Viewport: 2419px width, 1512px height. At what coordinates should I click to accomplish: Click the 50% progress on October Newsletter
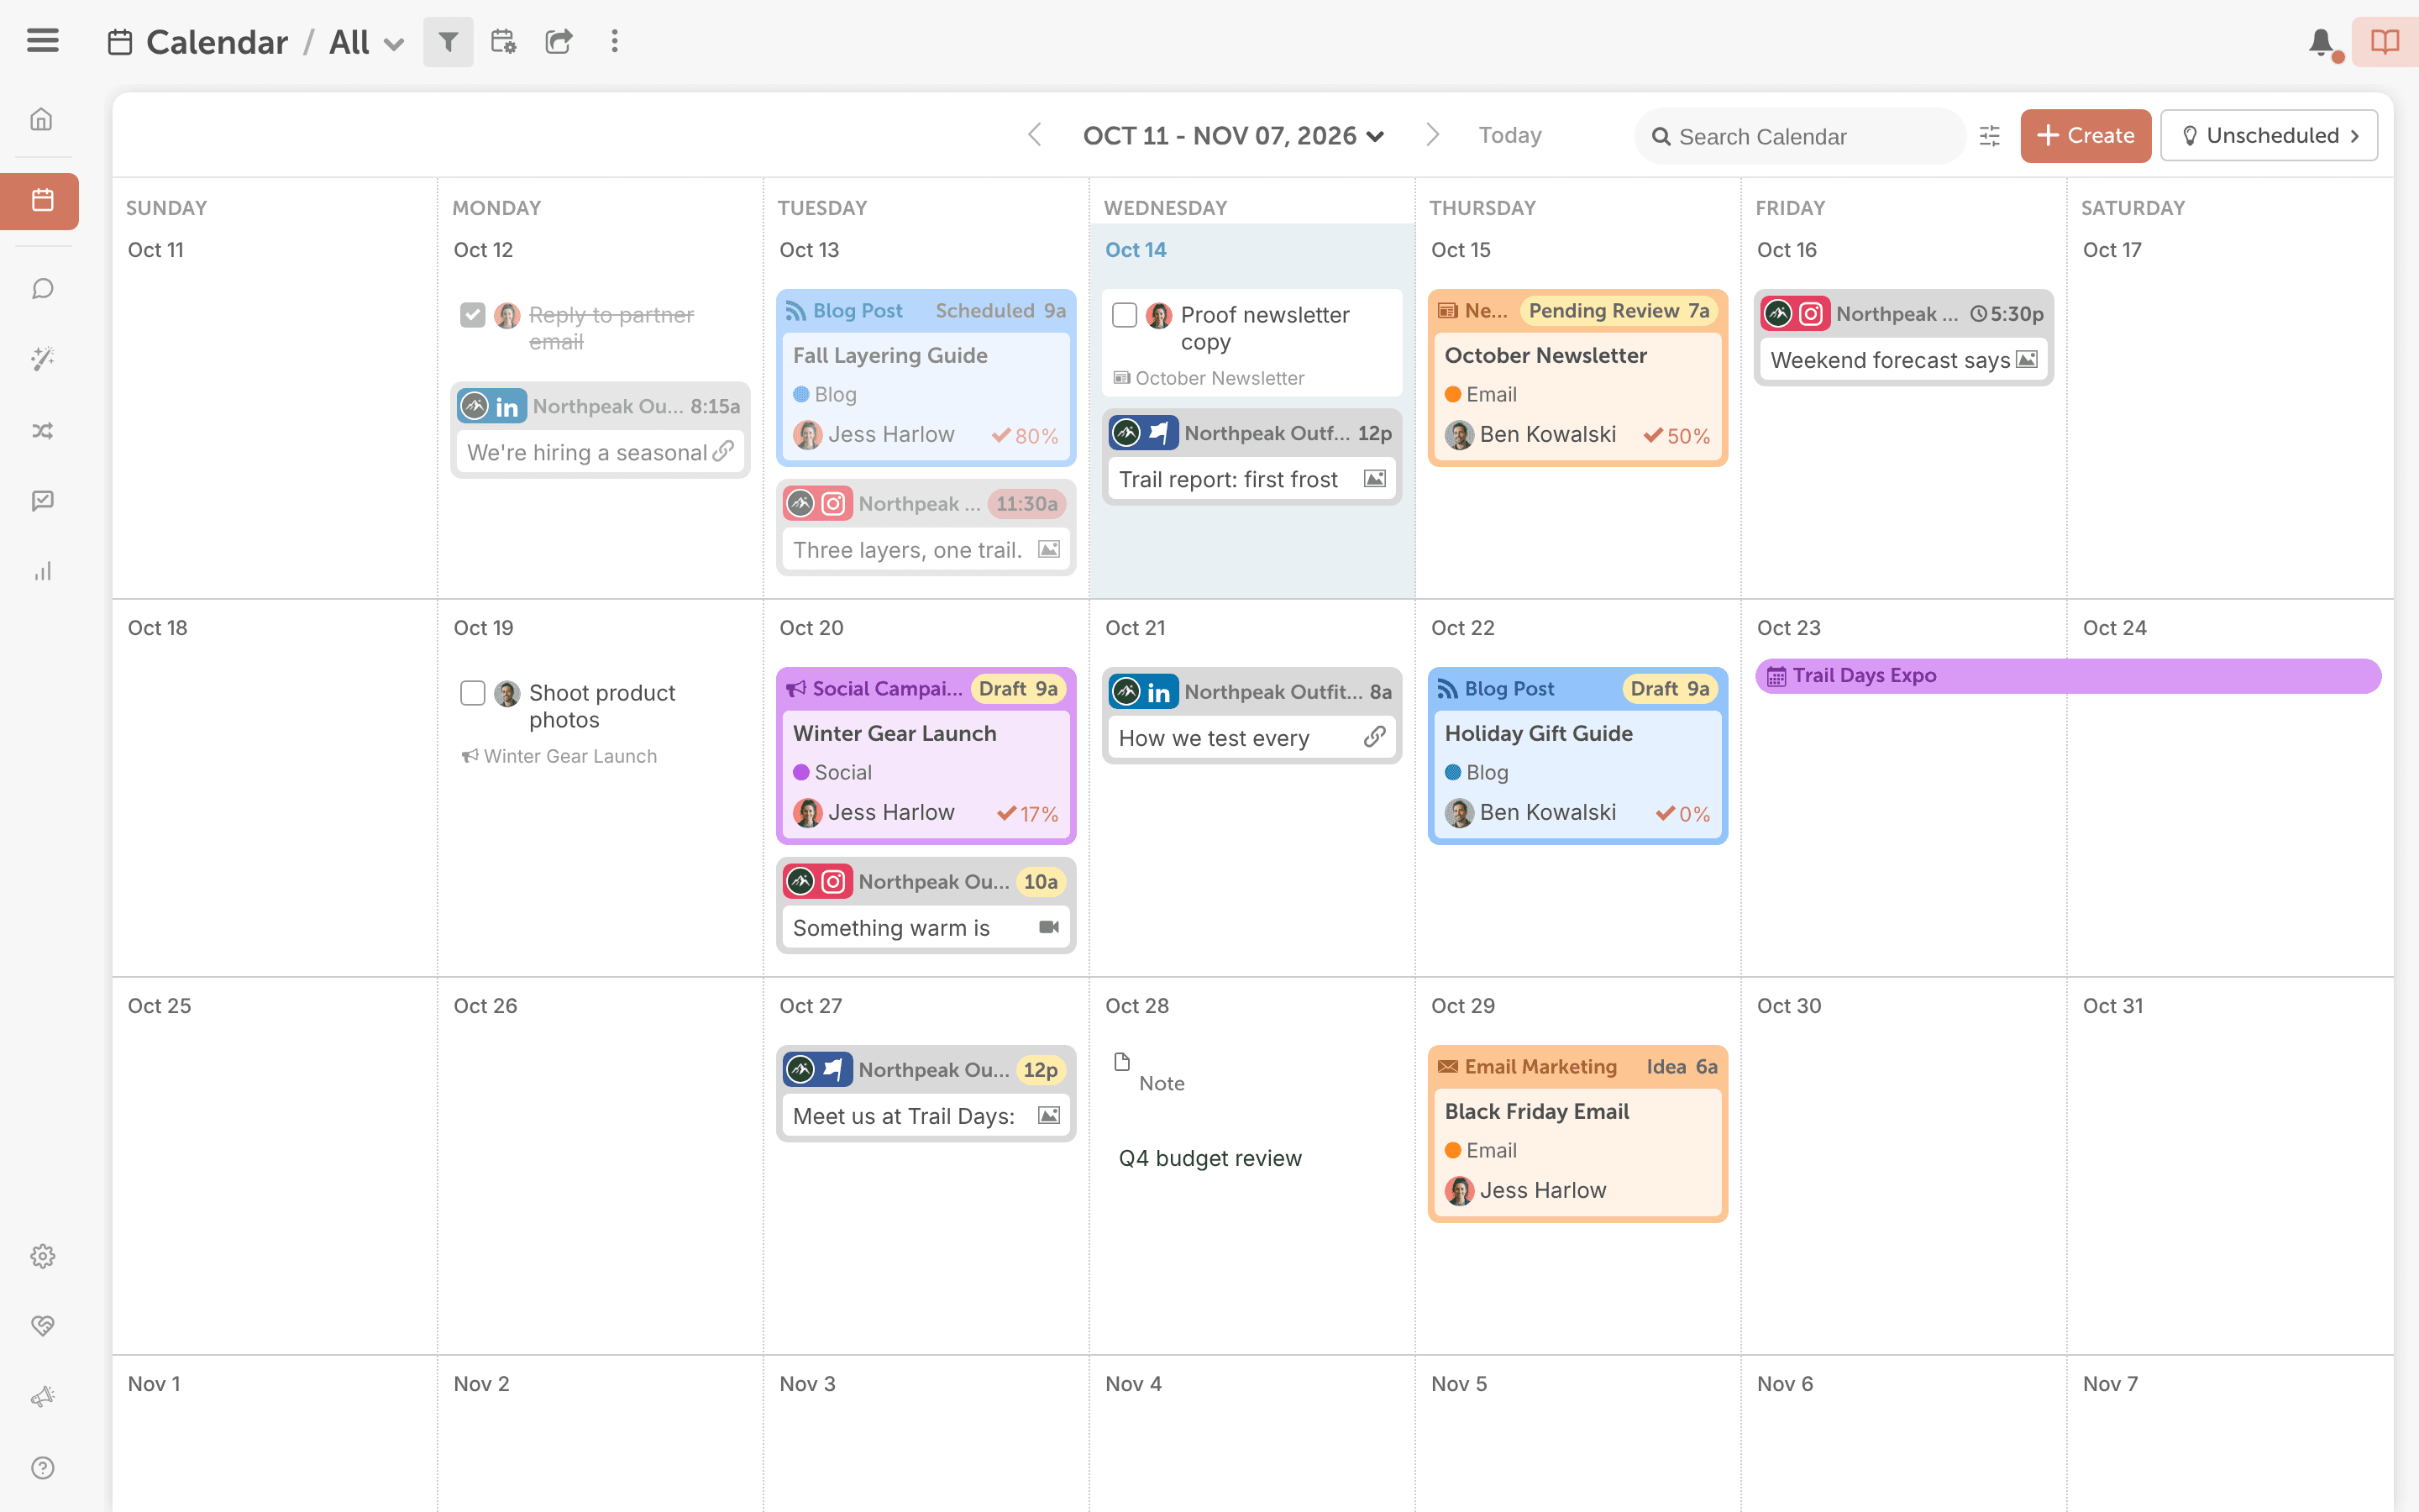(1677, 436)
